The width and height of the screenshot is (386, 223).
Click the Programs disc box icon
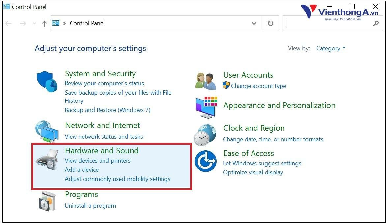47,201
